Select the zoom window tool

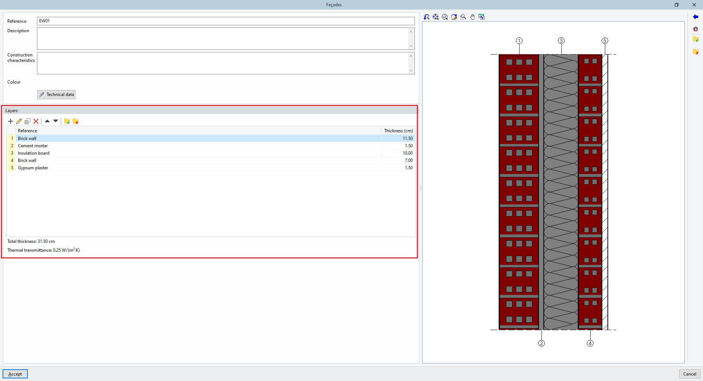click(x=463, y=17)
